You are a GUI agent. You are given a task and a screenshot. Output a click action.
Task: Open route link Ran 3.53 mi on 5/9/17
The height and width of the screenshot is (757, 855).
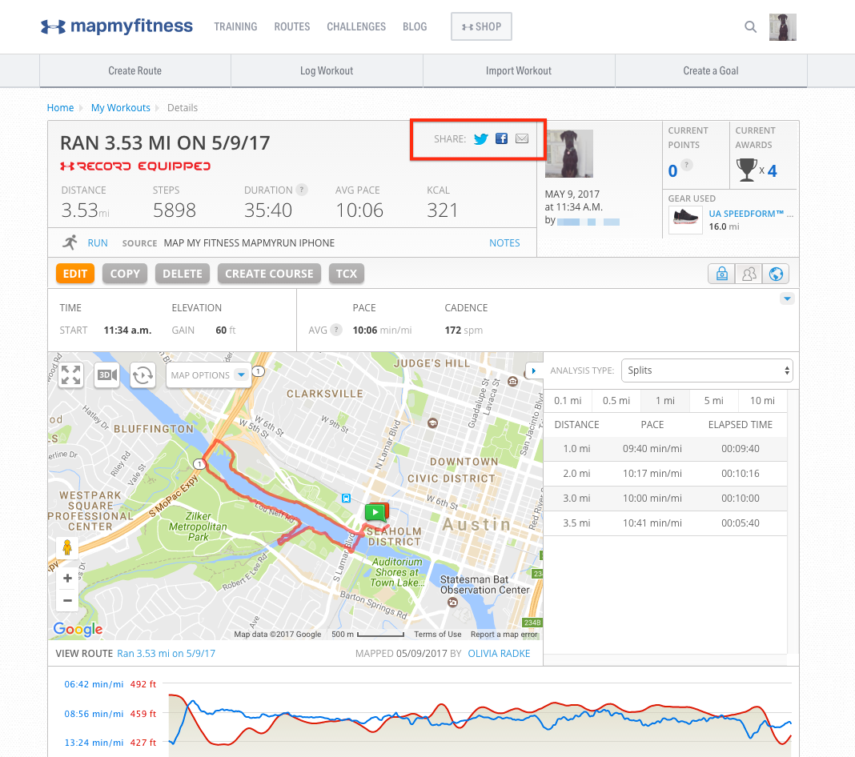167,654
